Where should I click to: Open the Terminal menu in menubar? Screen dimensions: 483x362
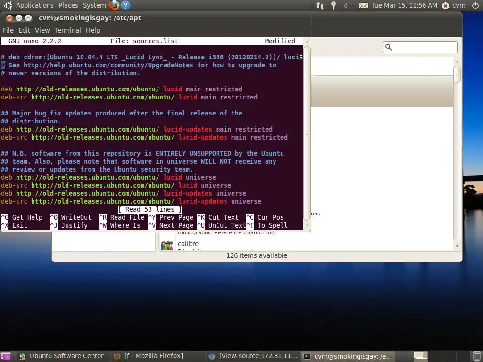point(68,30)
